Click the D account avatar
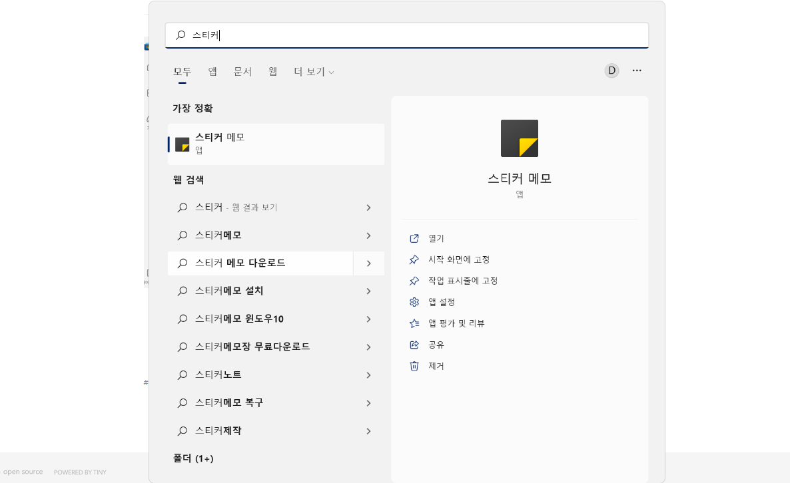The height and width of the screenshot is (483, 790). (611, 71)
